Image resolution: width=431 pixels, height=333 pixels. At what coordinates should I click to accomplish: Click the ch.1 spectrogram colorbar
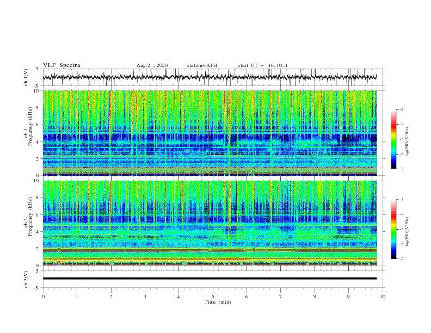click(394, 139)
